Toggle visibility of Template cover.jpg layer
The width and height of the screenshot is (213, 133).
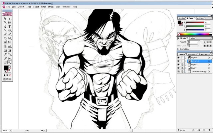coord(178,71)
